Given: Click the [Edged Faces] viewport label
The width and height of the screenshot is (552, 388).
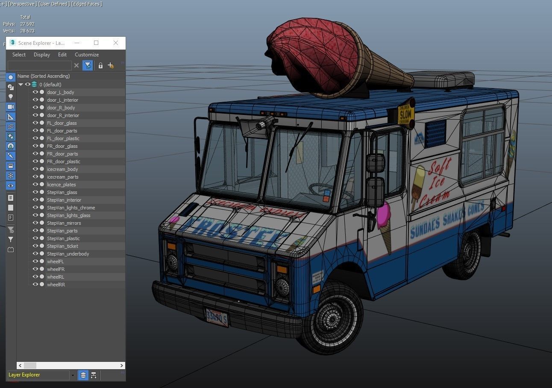Looking at the screenshot, I should point(87,4).
